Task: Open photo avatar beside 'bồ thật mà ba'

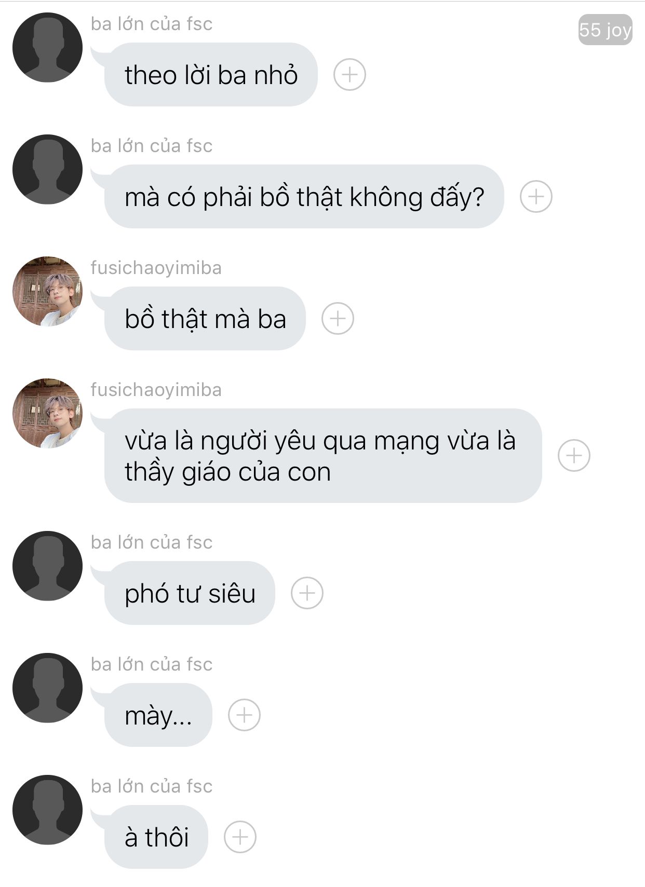Action: (x=47, y=291)
